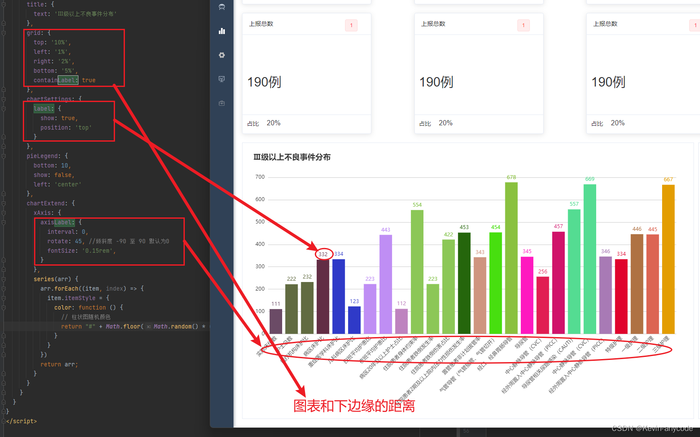
Task: Click the closing </script> tag line
Action: point(22,421)
